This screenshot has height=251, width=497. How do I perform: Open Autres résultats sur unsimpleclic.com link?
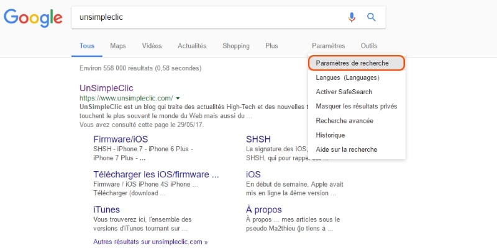[150, 242]
